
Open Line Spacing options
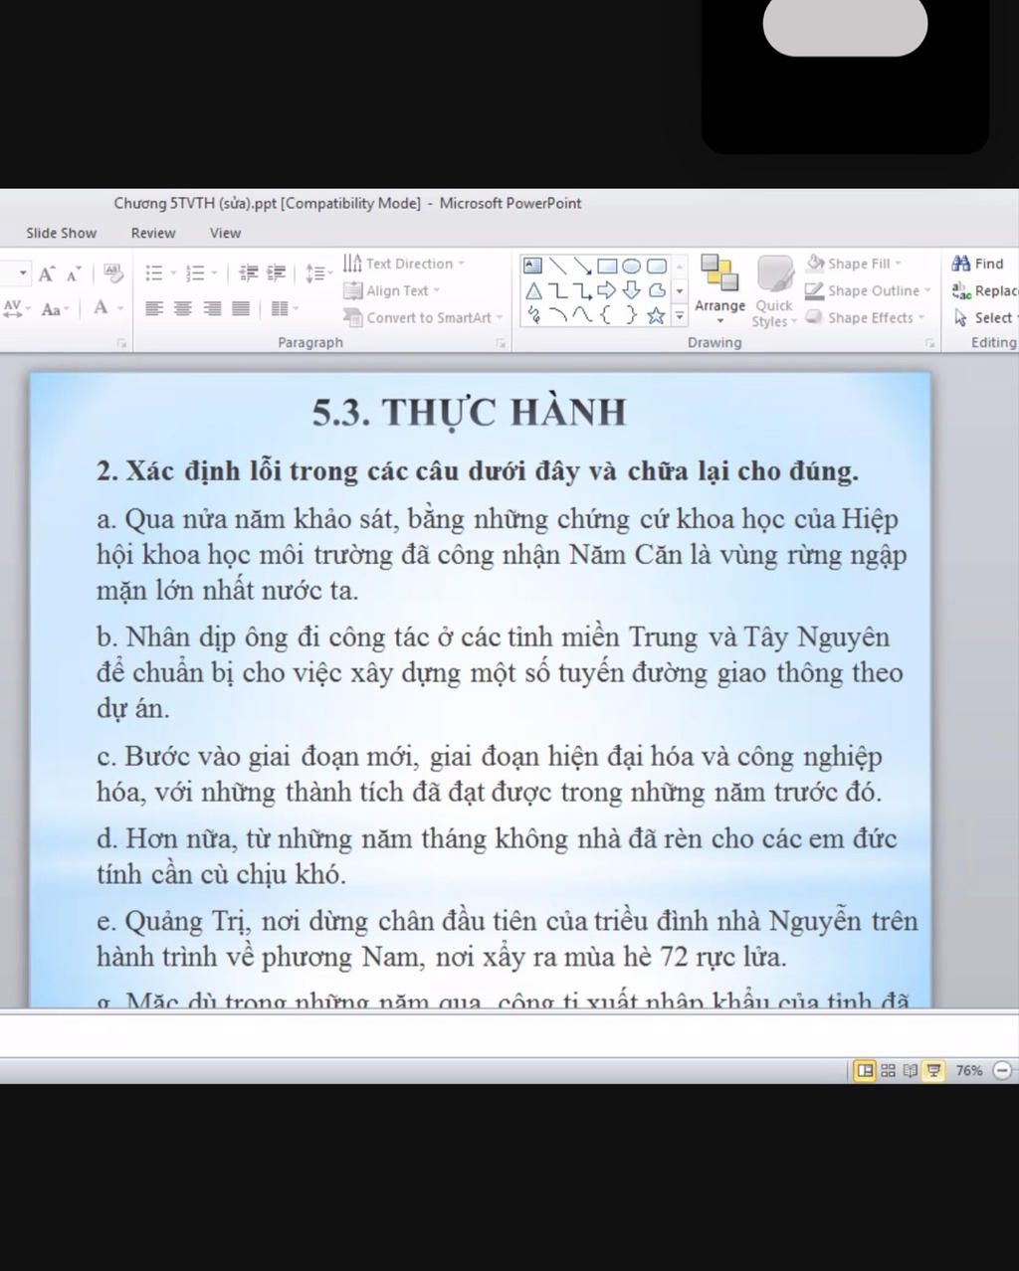(x=318, y=272)
